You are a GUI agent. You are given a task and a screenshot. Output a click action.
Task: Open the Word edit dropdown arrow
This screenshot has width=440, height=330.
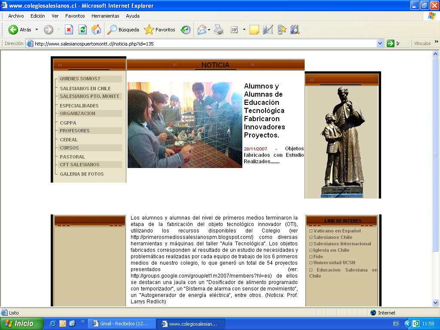tap(244, 30)
